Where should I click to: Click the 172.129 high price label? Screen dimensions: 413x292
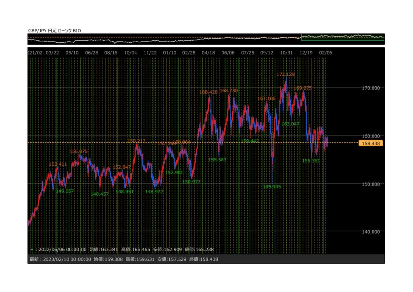tap(286, 74)
